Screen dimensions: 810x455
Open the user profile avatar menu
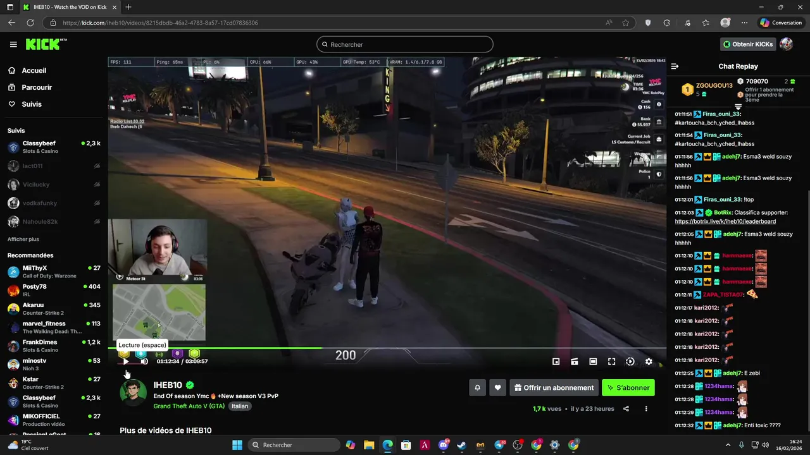[x=786, y=44]
